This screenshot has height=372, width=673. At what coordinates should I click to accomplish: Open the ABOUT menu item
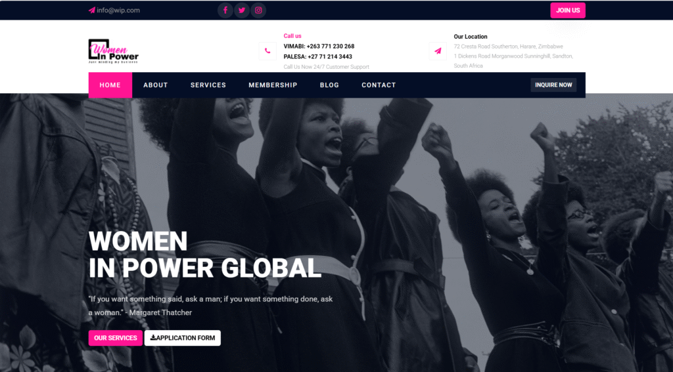(155, 85)
